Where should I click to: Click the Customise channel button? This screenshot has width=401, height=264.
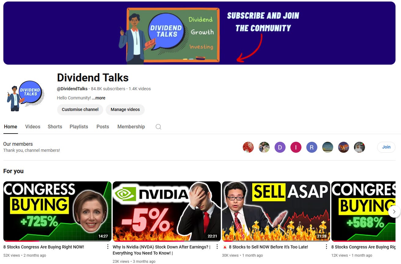(x=80, y=109)
